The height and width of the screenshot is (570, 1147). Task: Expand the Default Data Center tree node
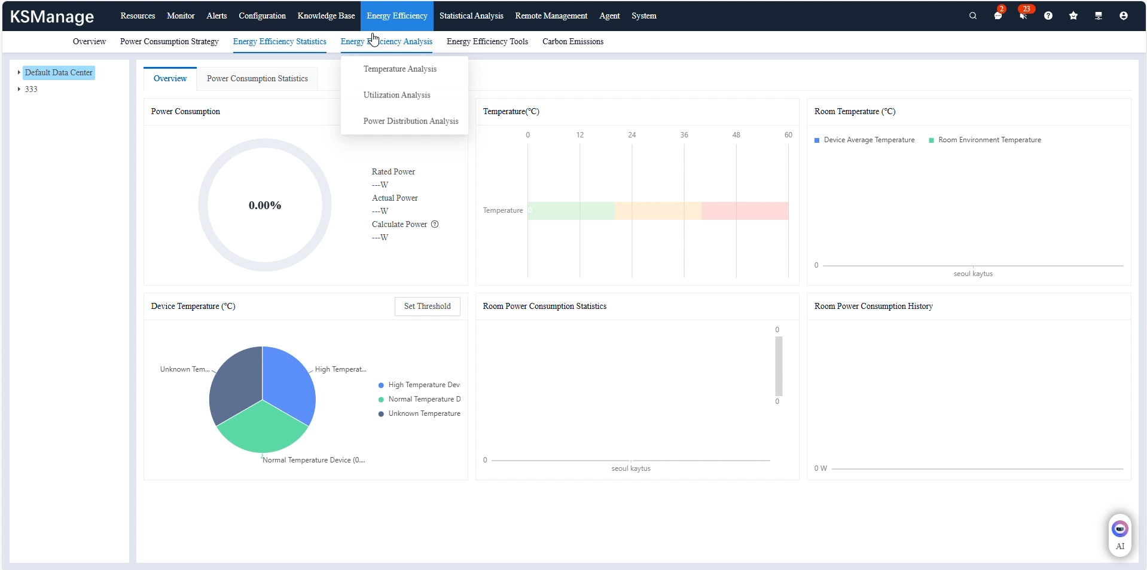point(19,72)
